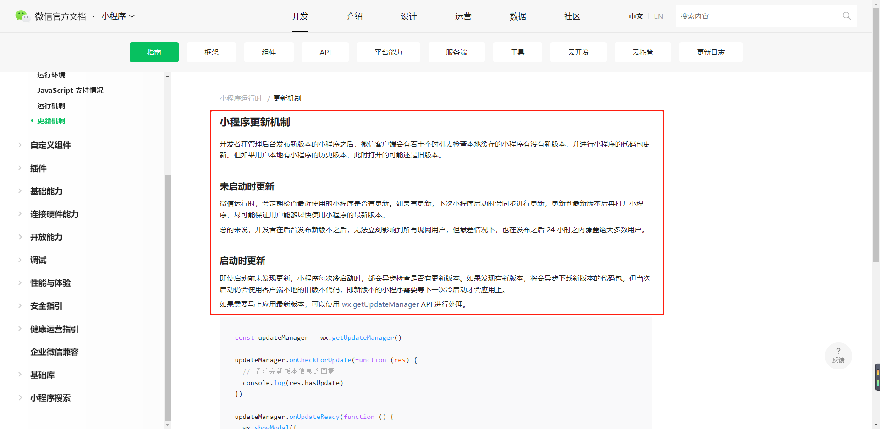The width and height of the screenshot is (880, 429).
Task: Select the 指南 tab
Action: tap(154, 52)
